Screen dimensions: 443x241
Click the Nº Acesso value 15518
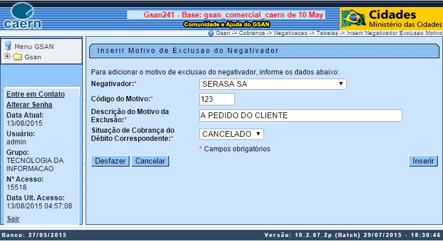click(16, 187)
